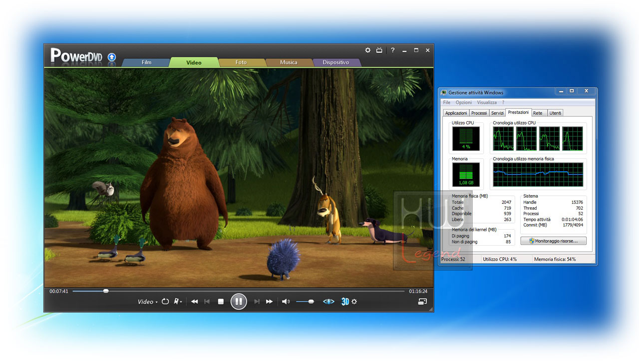This screenshot has height=361, width=639.
Task: Open the Foto tab in PowerDVD
Action: (241, 62)
